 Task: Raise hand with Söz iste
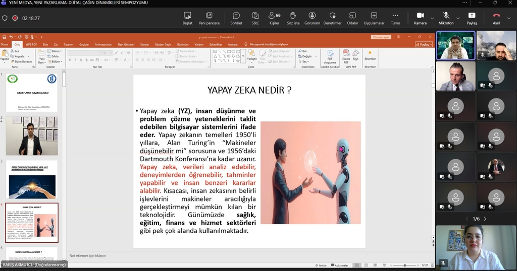293,18
